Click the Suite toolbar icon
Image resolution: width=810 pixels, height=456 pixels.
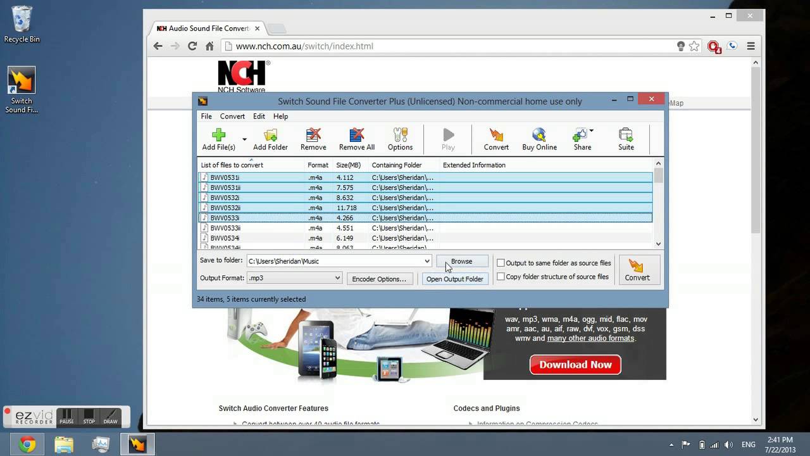[x=626, y=139]
